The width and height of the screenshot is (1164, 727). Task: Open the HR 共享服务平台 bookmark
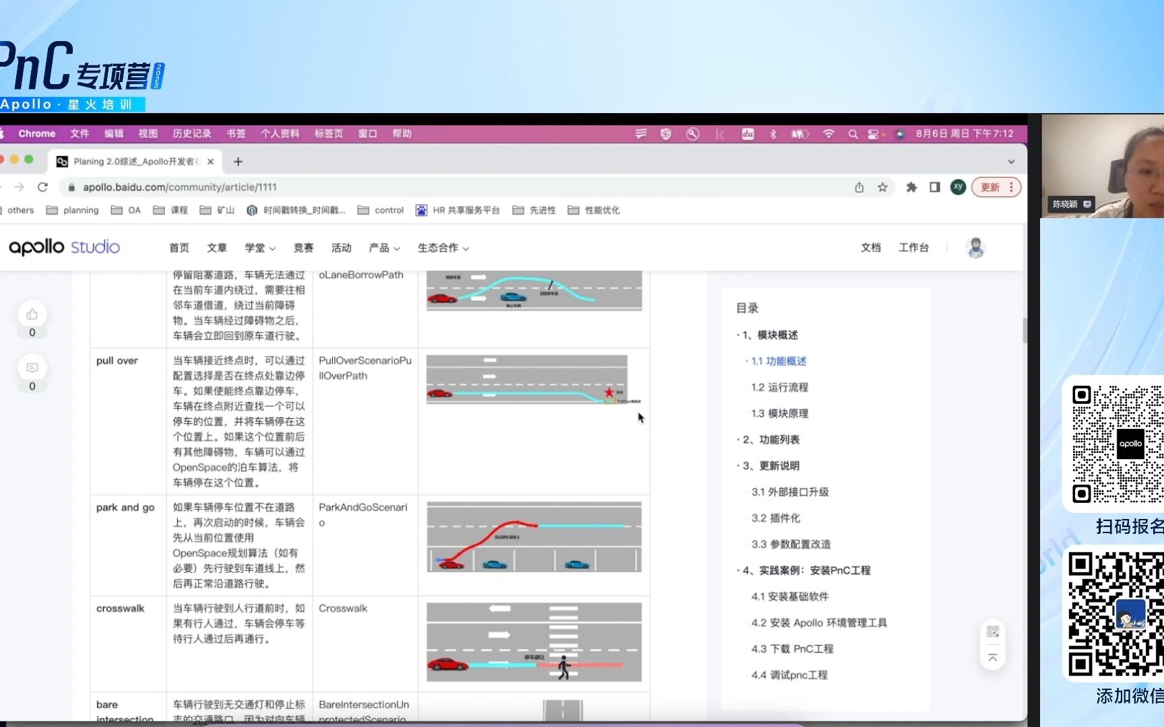pos(457,210)
